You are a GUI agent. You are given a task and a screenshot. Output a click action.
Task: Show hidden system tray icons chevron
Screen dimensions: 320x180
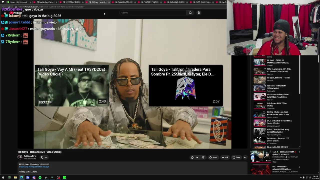[x=301, y=177]
